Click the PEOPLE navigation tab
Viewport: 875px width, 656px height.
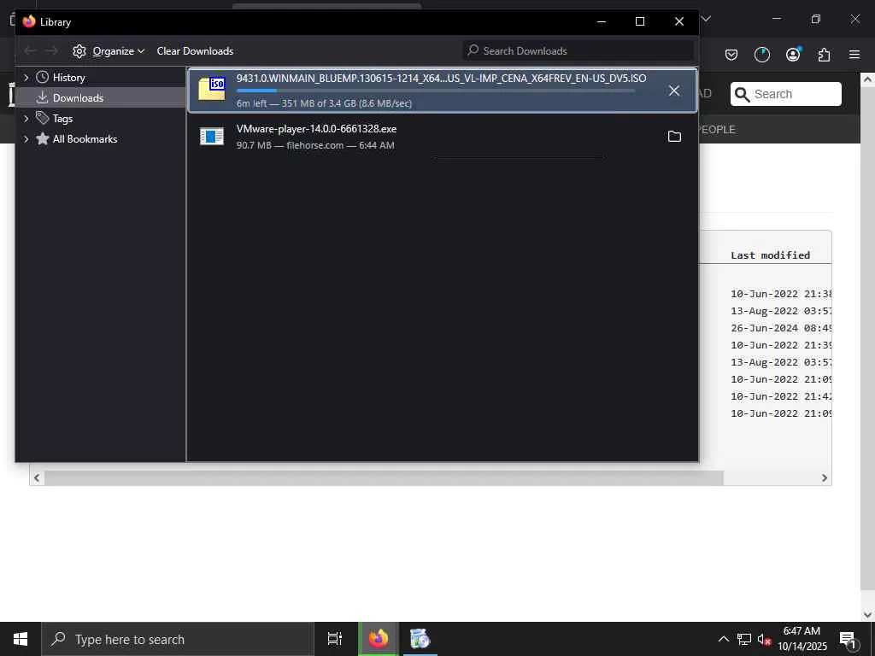pyautogui.click(x=717, y=130)
